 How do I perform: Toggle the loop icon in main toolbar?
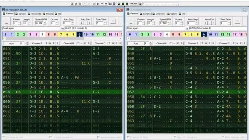coord(110,3)
